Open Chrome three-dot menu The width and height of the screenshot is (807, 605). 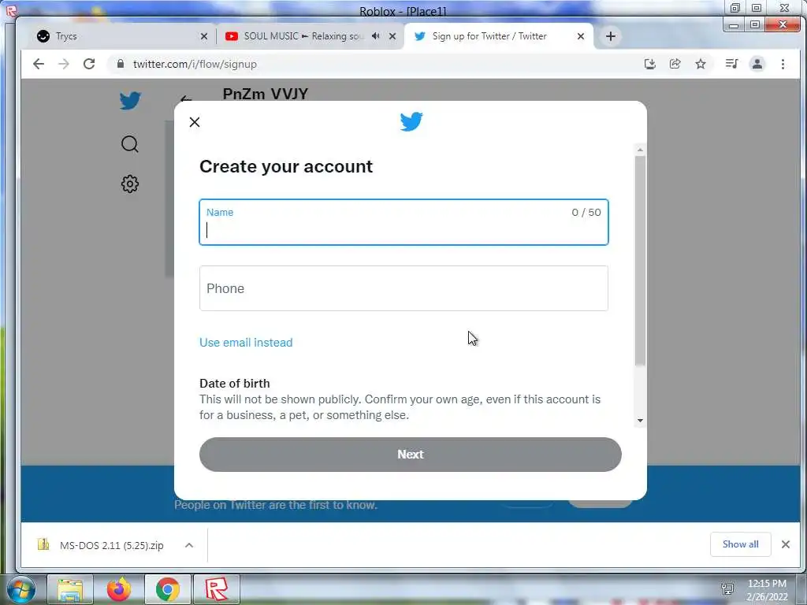pos(783,64)
